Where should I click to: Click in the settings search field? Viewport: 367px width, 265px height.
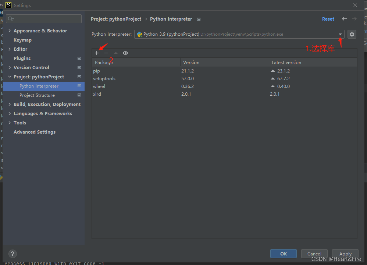point(44,19)
